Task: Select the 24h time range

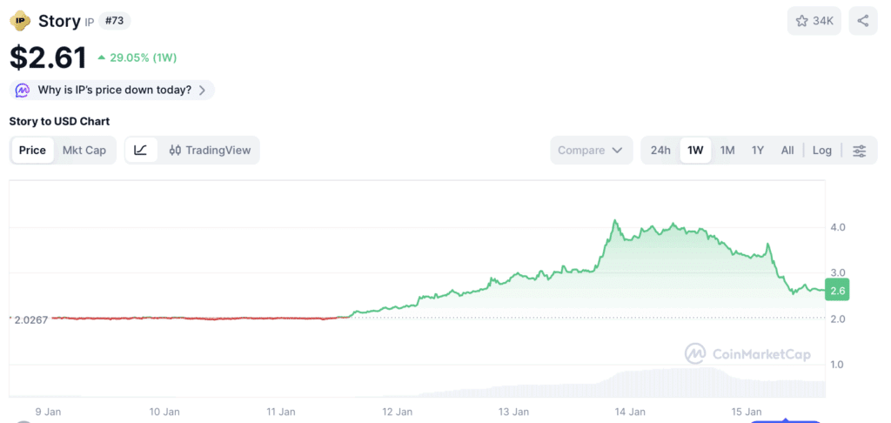Action: coord(660,151)
